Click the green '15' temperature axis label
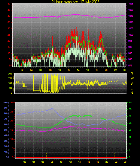The height and width of the screenshot is (166, 140). (x=130, y=137)
